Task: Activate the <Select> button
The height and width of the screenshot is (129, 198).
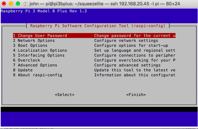Action: (x=65, y=95)
